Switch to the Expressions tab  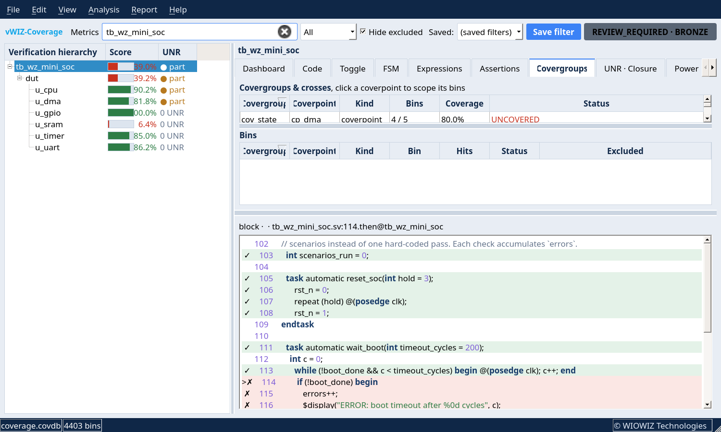coord(439,68)
